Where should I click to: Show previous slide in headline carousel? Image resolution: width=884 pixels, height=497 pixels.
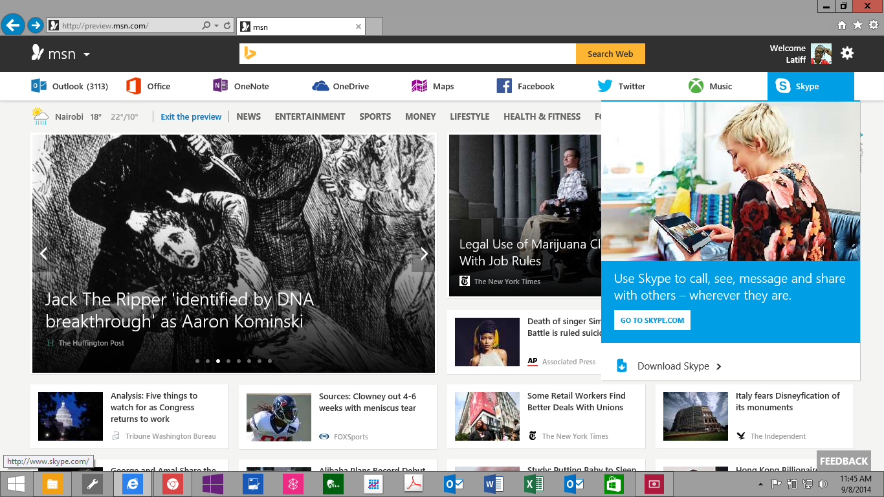[43, 253]
